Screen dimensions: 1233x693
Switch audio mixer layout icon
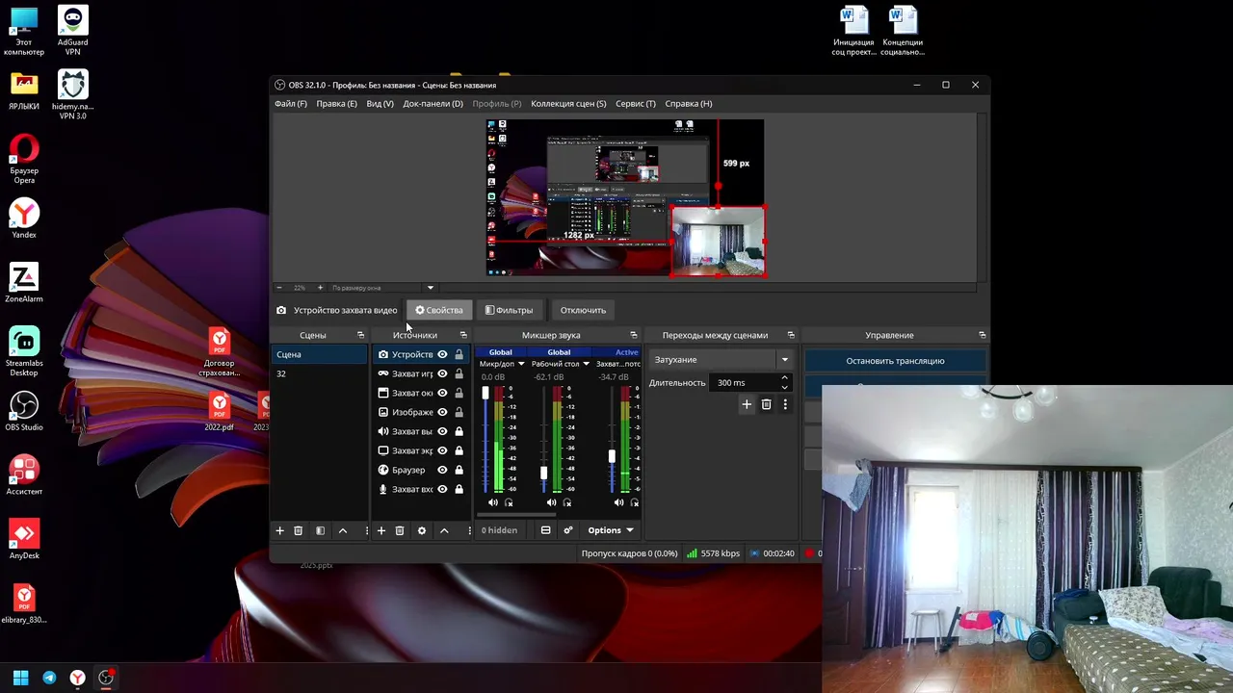(x=546, y=530)
